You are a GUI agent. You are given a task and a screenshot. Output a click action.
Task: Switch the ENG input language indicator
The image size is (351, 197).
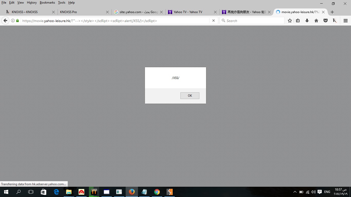[x=327, y=192]
